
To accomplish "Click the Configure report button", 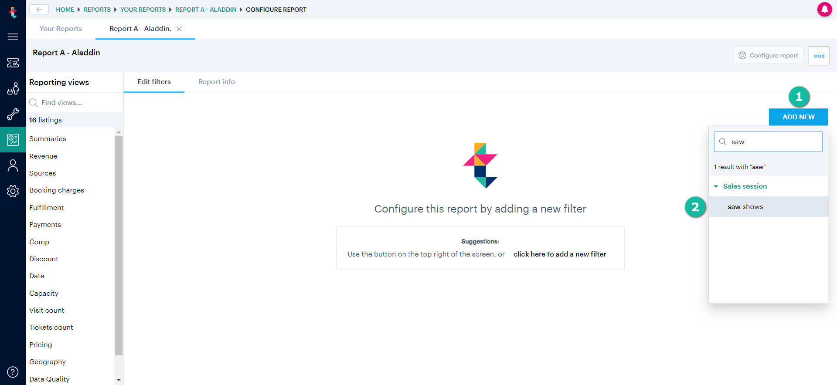I will coord(768,55).
